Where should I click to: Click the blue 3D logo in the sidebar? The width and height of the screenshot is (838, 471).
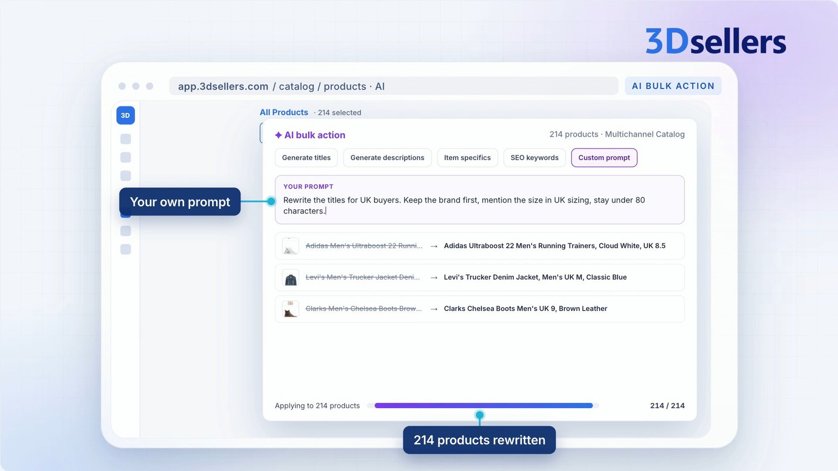point(126,115)
